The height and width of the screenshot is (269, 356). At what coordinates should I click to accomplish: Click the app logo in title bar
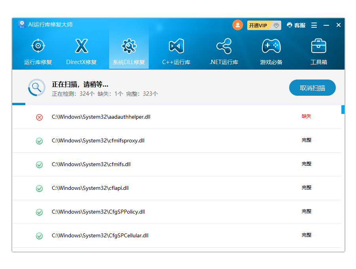22,25
